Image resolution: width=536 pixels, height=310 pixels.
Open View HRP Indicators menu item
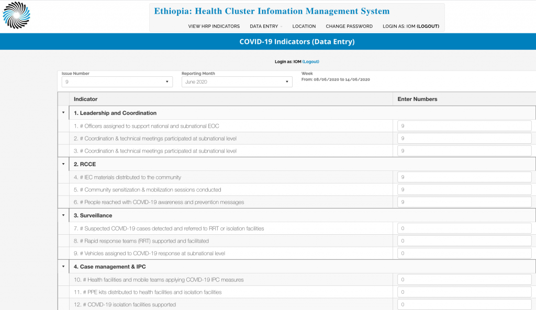[x=214, y=26]
